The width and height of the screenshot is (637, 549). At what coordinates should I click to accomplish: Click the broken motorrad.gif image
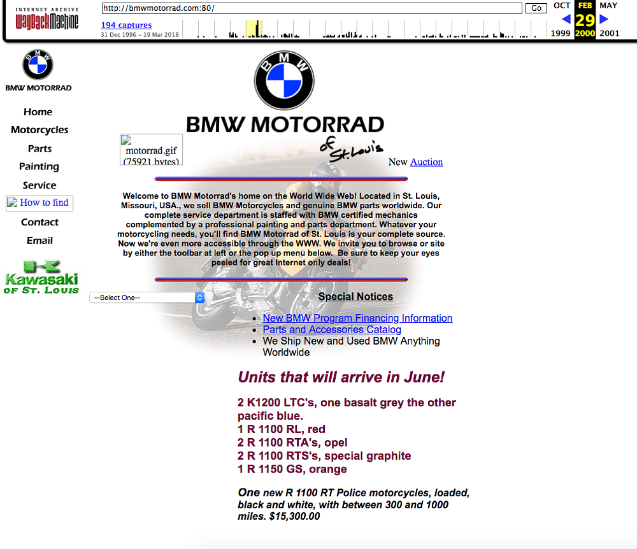coord(151,150)
